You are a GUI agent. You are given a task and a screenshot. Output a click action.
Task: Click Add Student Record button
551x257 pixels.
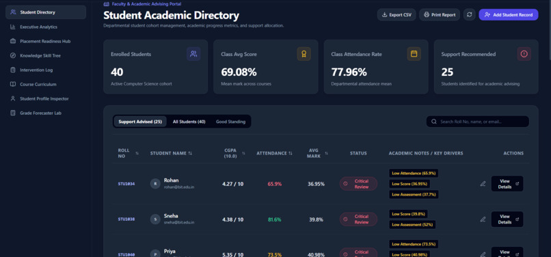[509, 15]
